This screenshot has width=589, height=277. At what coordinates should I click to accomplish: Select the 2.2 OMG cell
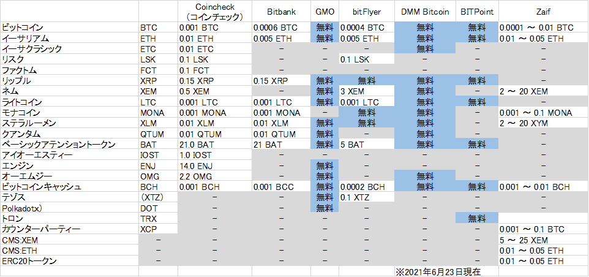pos(215,176)
